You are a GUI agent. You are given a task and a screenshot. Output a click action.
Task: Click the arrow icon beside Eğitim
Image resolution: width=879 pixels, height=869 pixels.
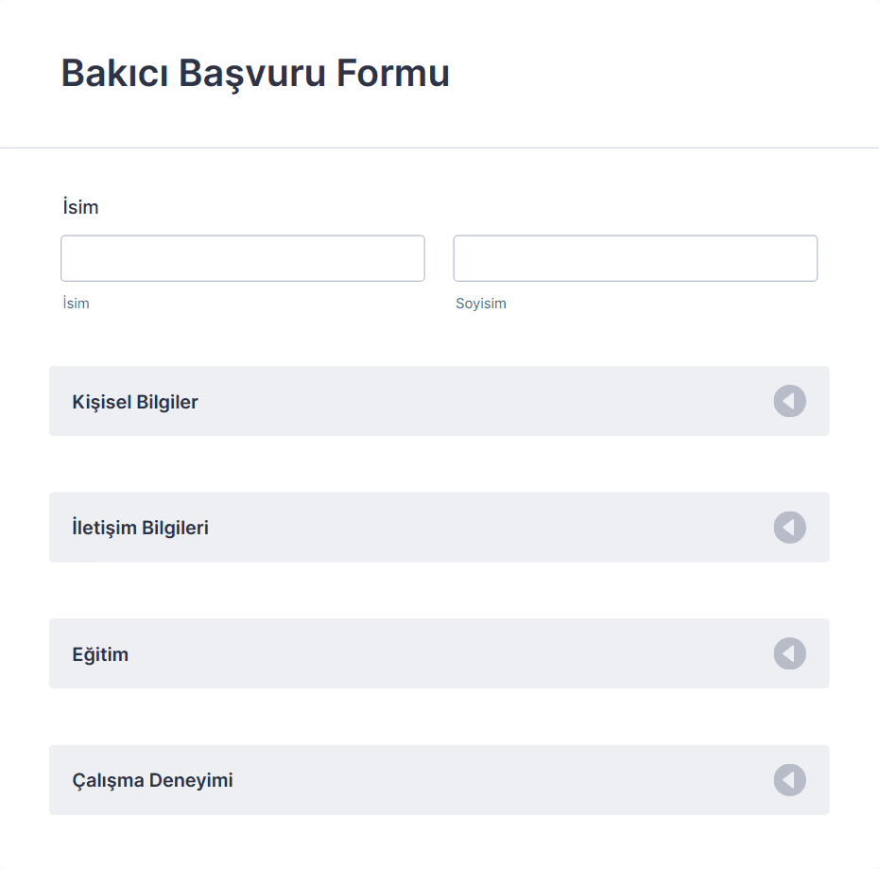tap(789, 653)
